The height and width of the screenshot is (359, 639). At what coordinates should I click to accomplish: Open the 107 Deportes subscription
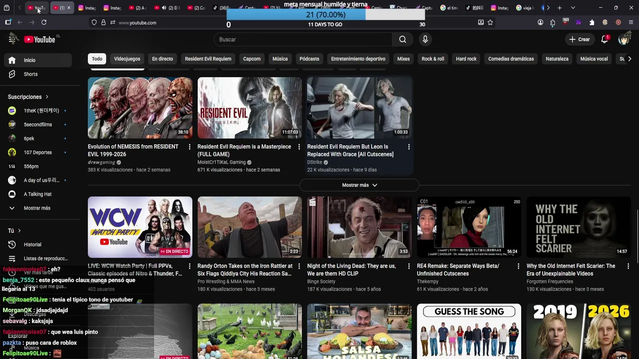(x=38, y=153)
